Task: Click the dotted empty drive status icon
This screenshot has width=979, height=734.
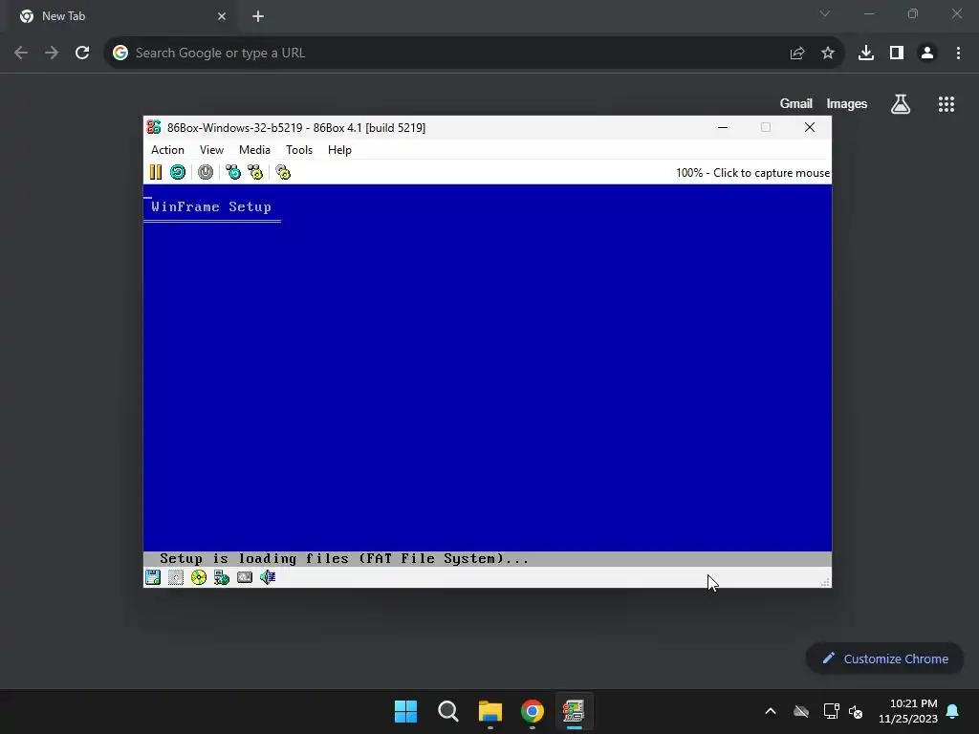Action: click(x=176, y=577)
